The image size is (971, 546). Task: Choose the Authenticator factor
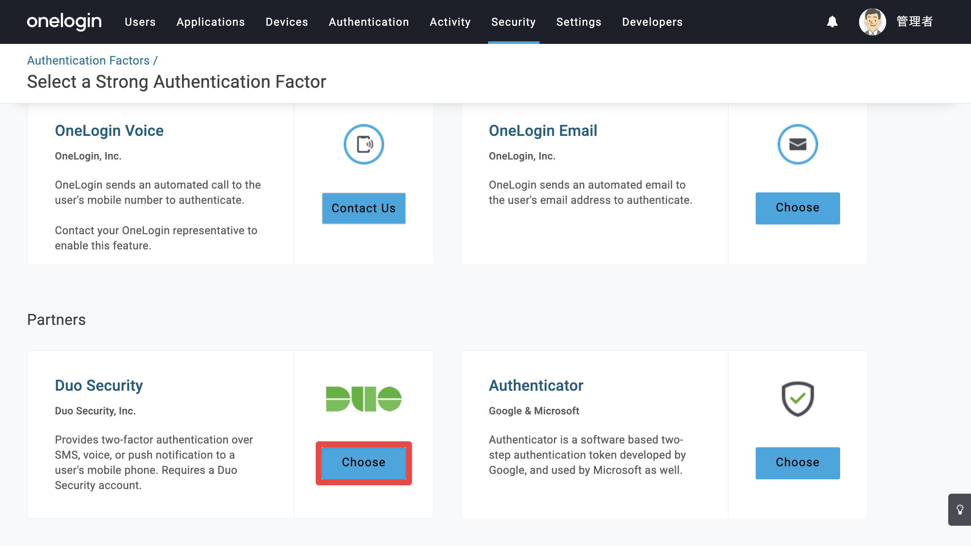point(797,463)
